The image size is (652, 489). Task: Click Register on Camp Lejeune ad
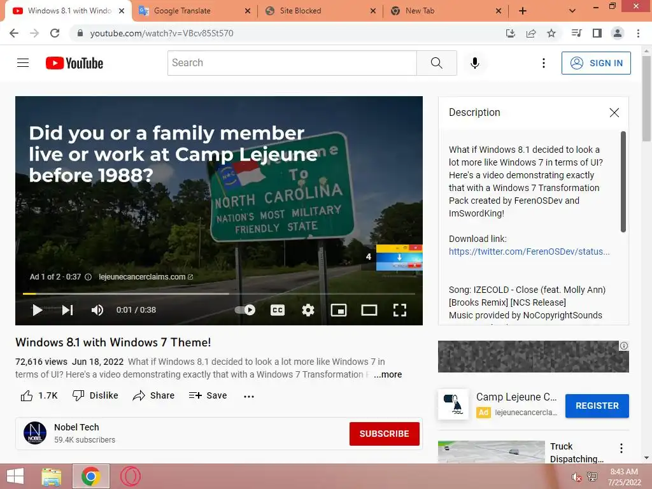click(x=597, y=406)
